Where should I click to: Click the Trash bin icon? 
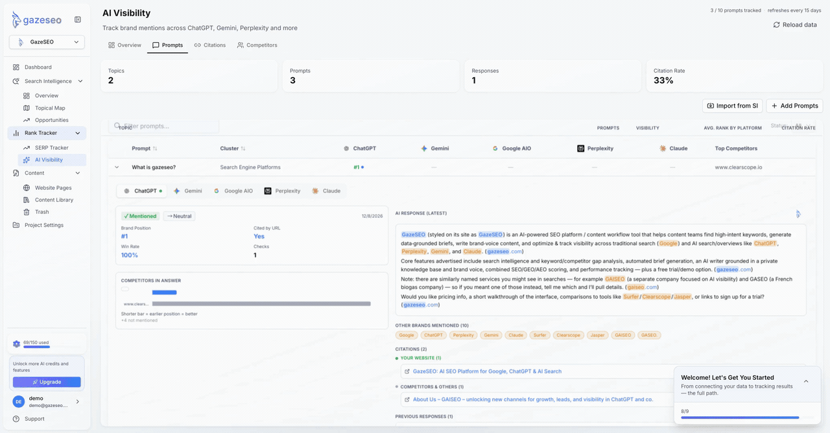(27, 212)
